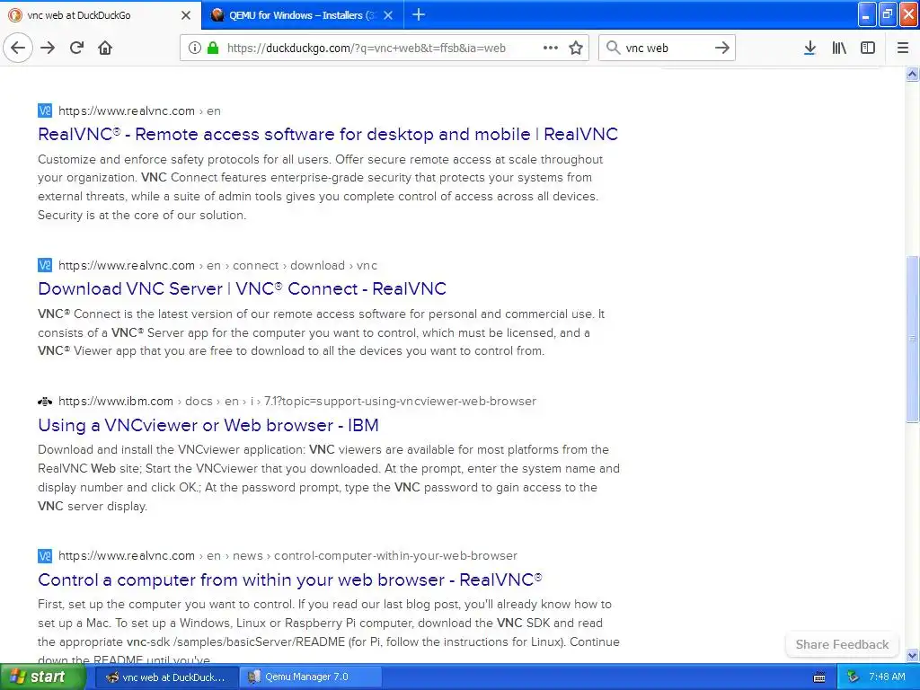
Task: Click the scrollbar down arrow
Action: [912, 655]
